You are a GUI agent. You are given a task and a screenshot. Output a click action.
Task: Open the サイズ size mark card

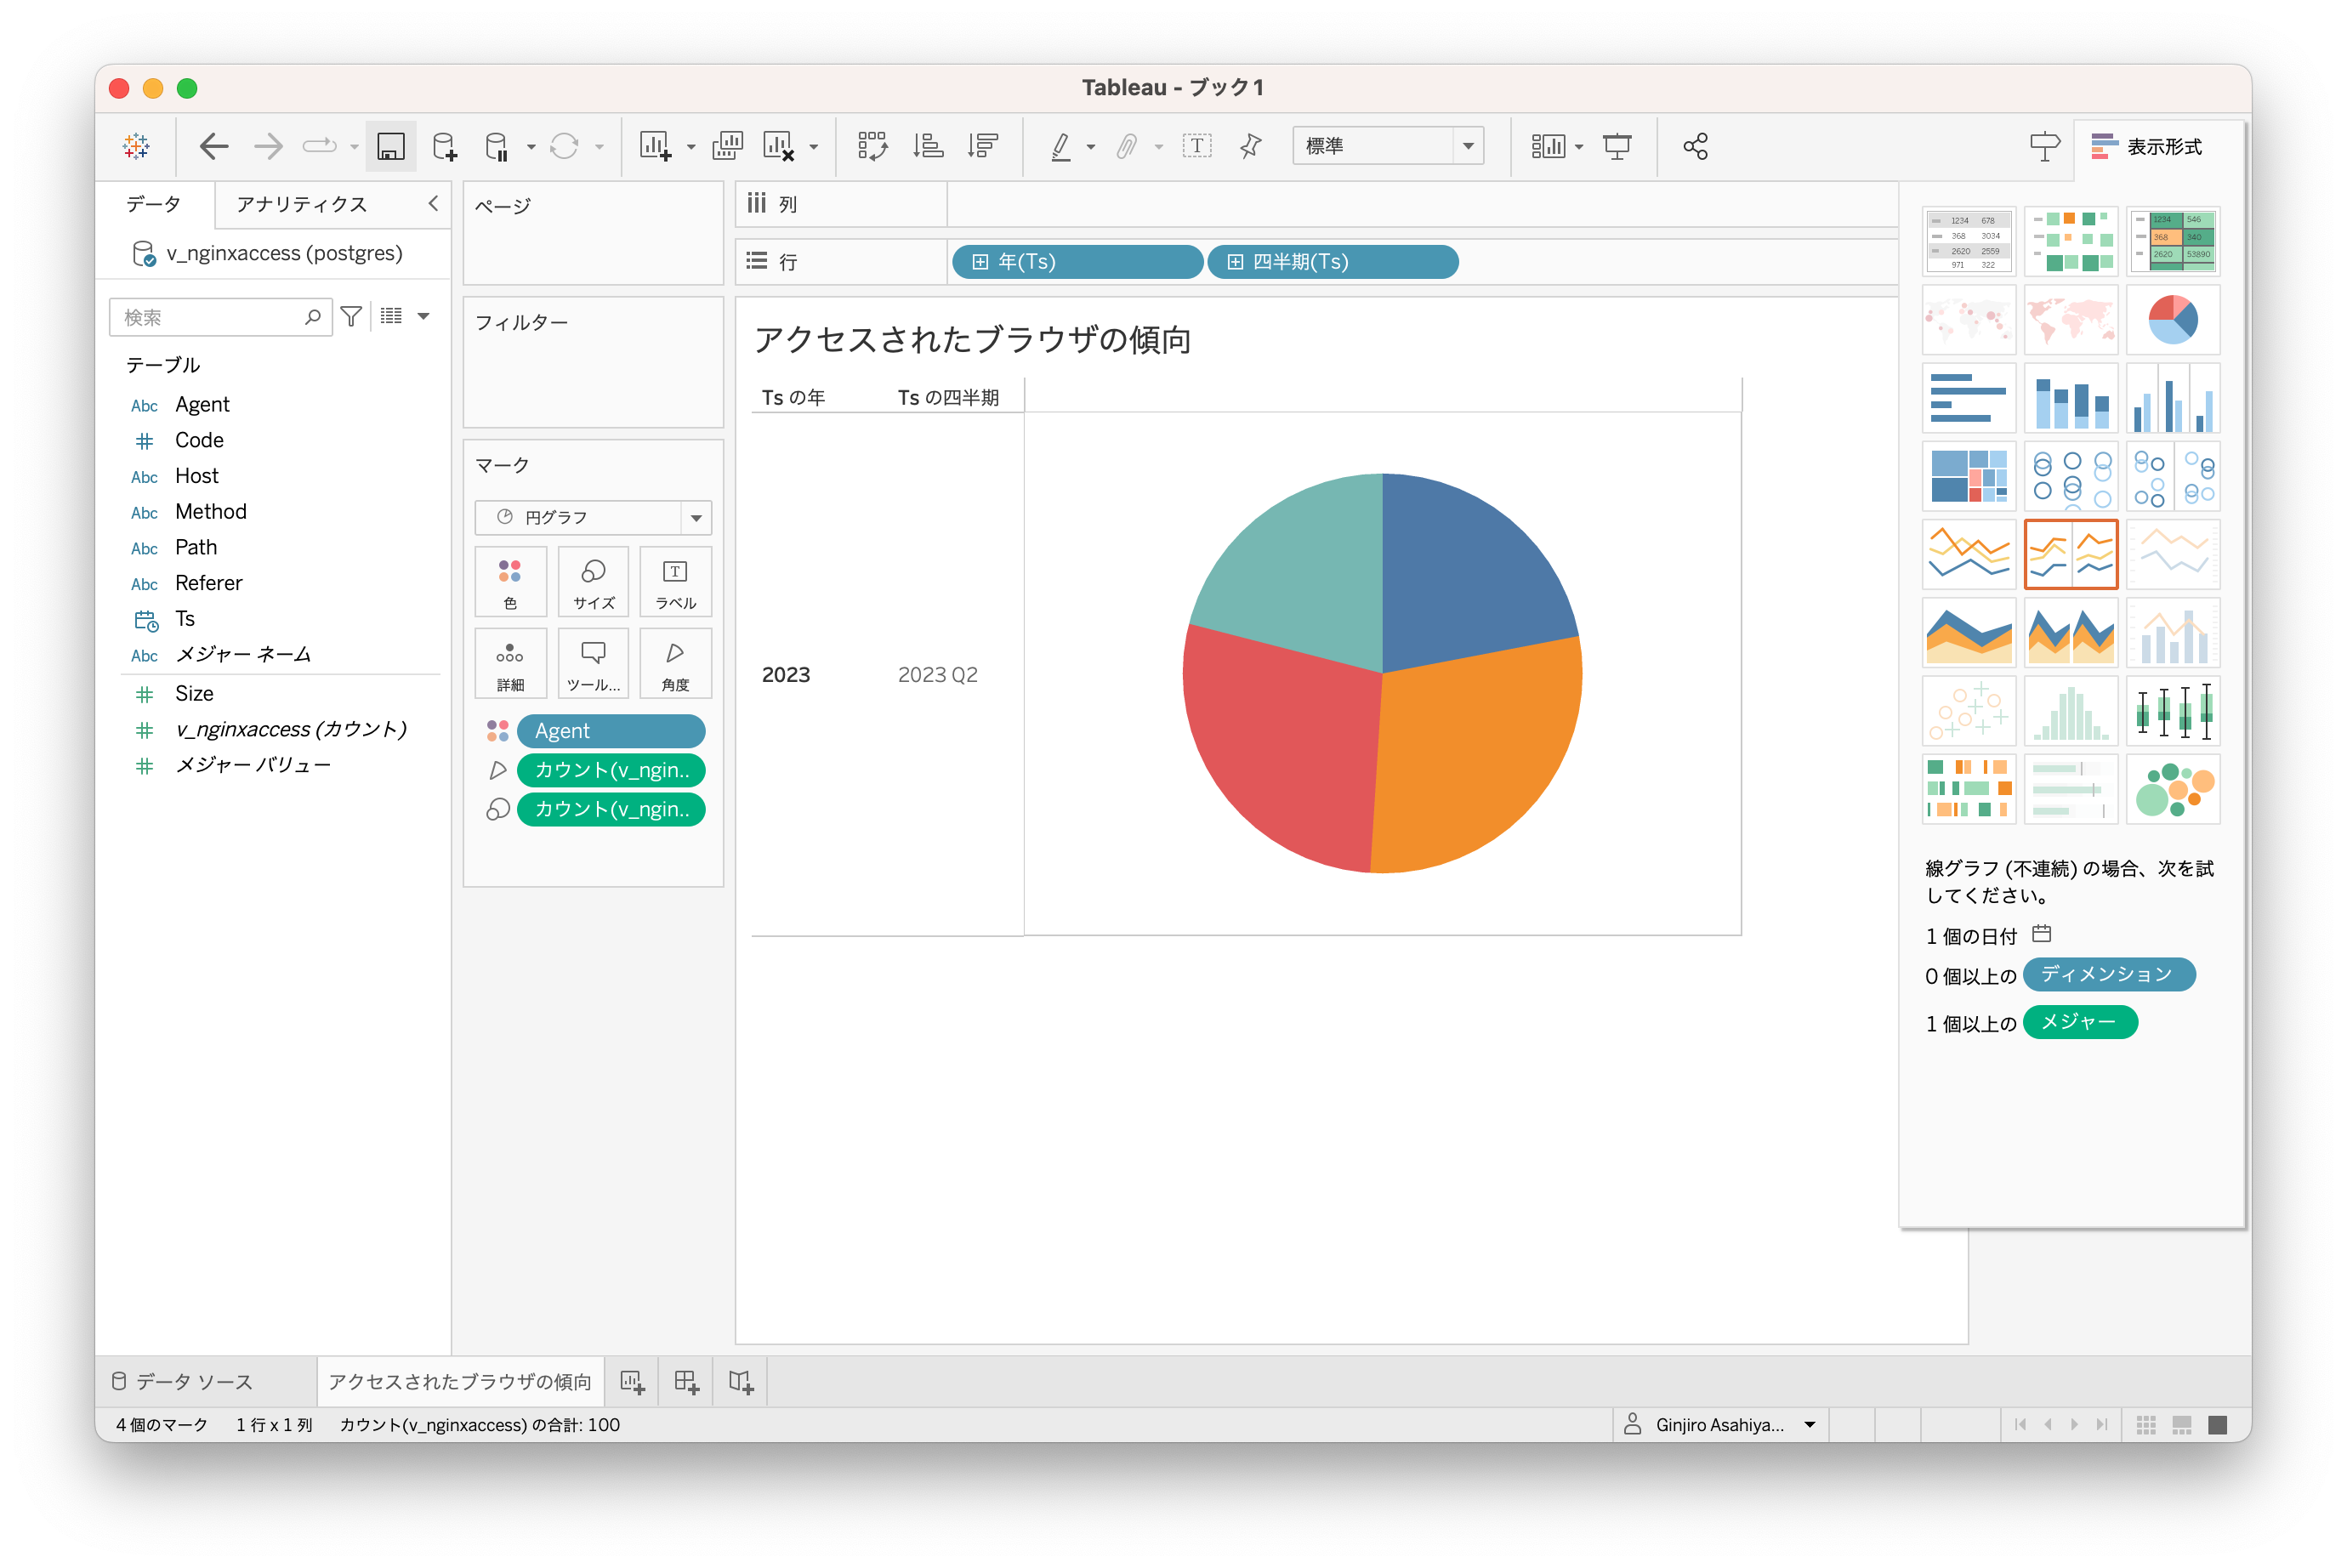(x=593, y=583)
